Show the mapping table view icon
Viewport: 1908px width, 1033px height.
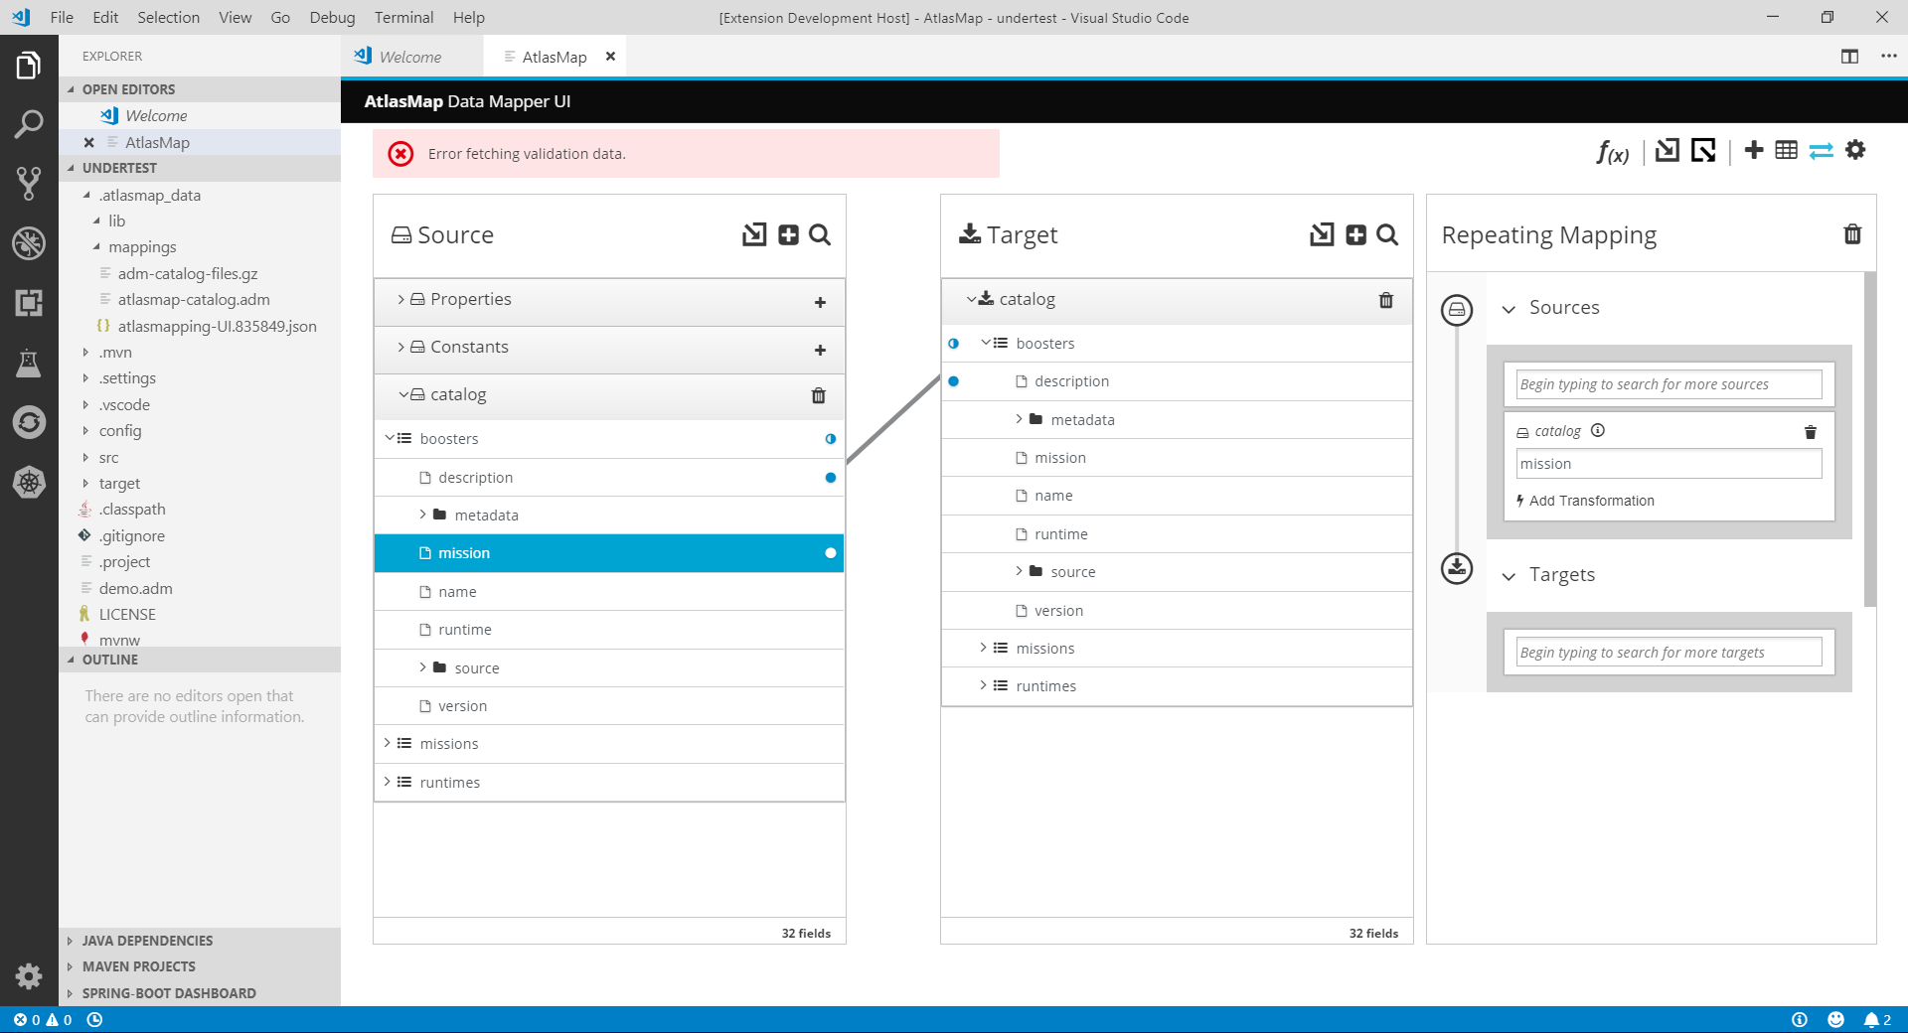[x=1786, y=150]
